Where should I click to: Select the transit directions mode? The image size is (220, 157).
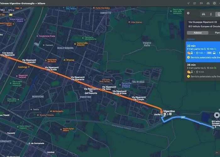(x=218, y=14)
